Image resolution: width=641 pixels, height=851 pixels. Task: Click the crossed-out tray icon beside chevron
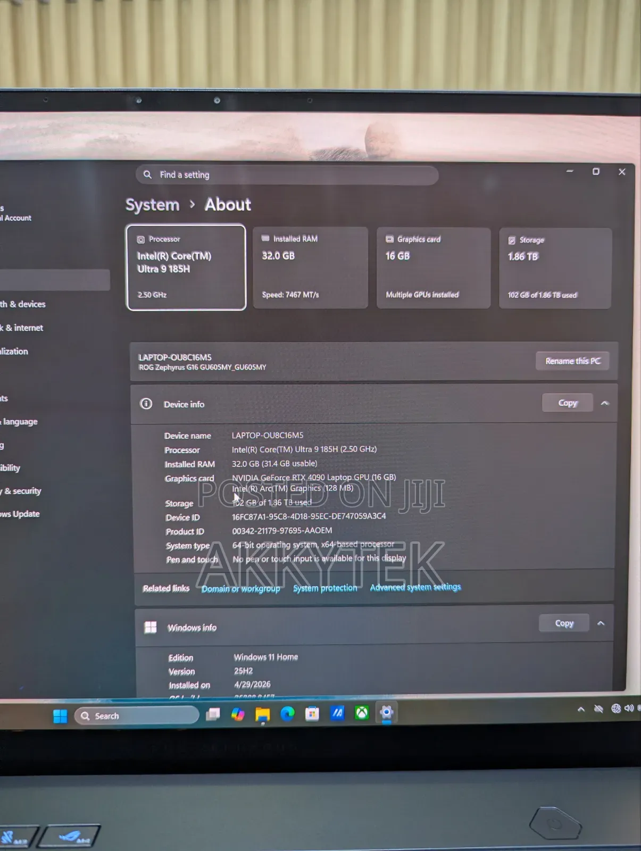coord(598,709)
